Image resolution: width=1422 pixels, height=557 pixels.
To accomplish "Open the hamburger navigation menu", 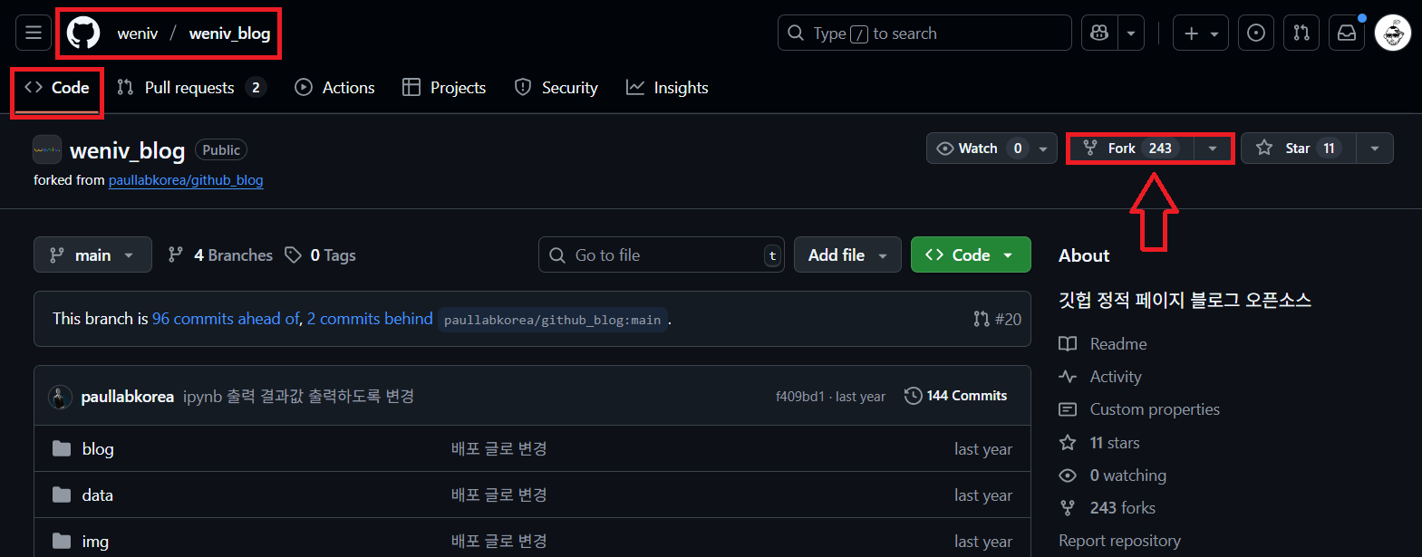I will pyautogui.click(x=34, y=34).
